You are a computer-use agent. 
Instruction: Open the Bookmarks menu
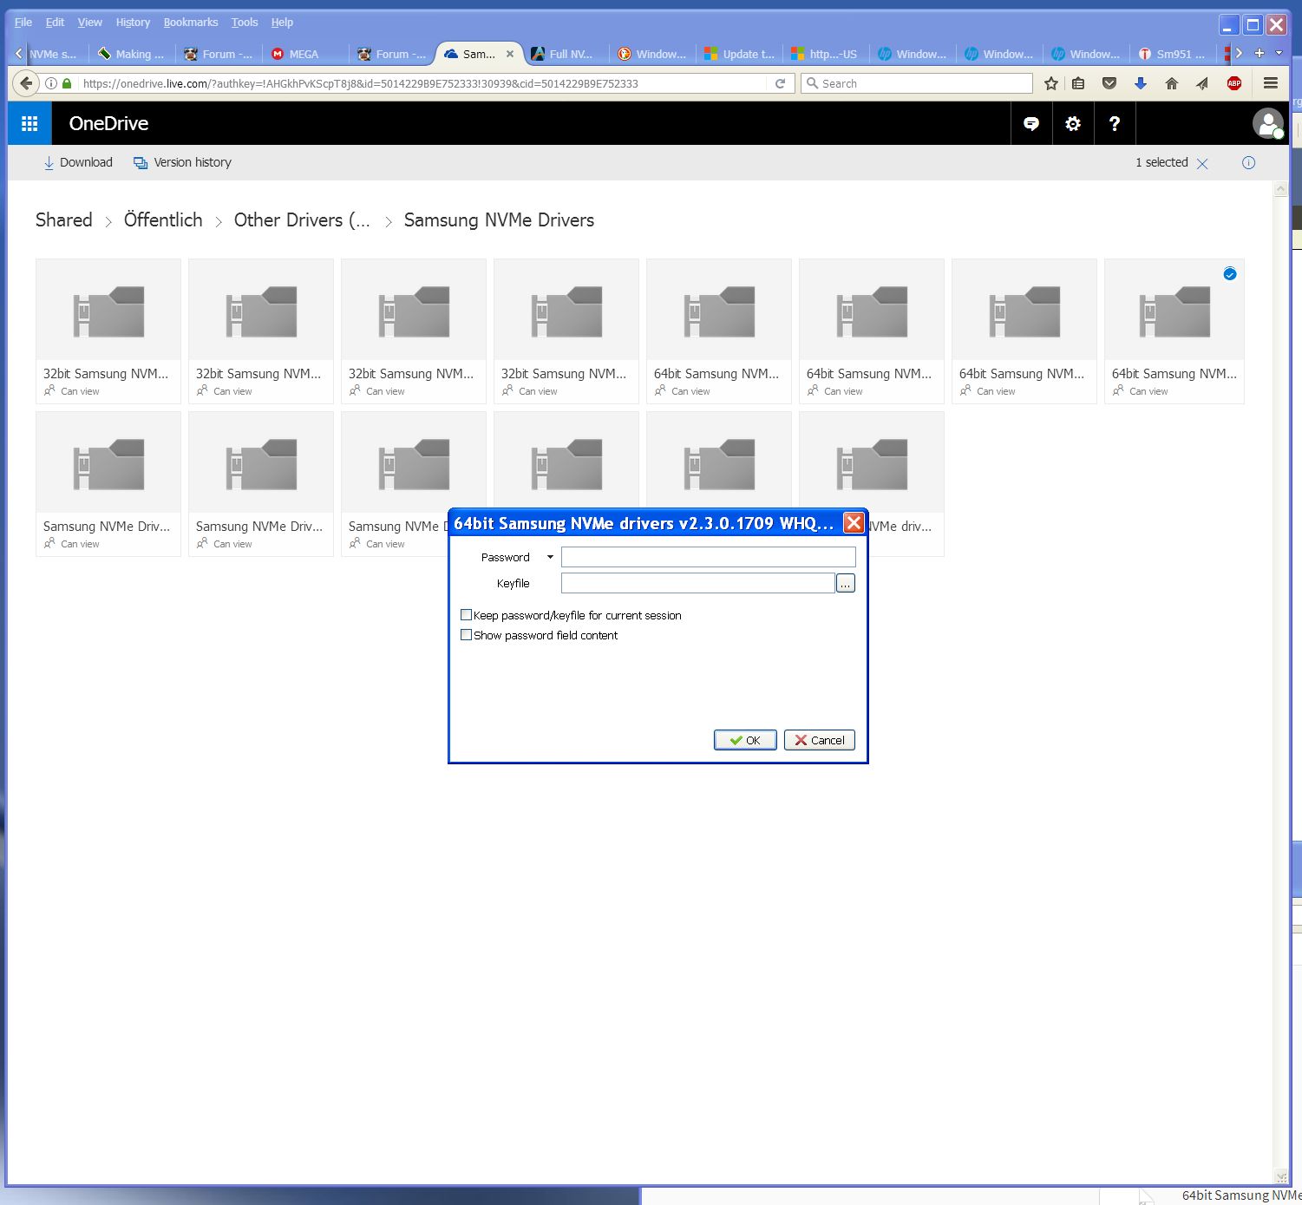tap(191, 23)
